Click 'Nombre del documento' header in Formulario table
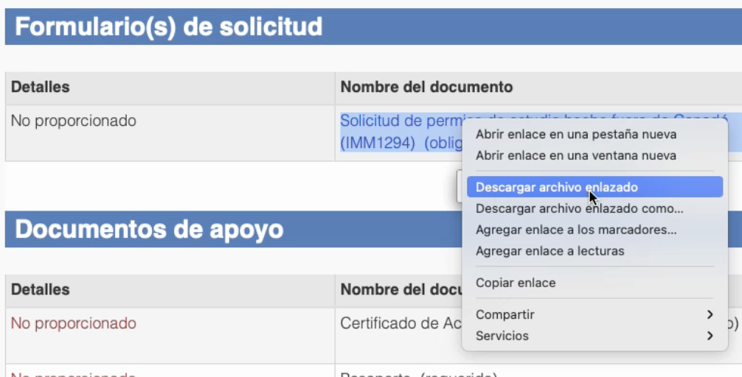The height and width of the screenshot is (377, 742). [426, 87]
